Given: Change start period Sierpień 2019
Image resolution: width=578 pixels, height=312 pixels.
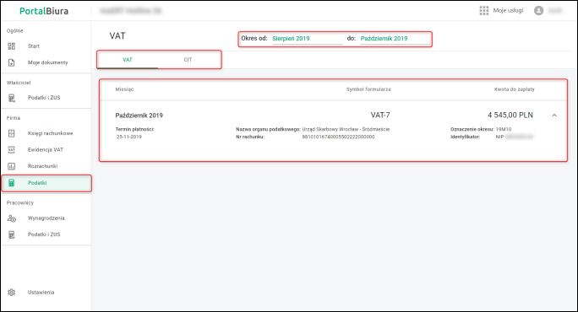Looking at the screenshot, I should [x=307, y=39].
